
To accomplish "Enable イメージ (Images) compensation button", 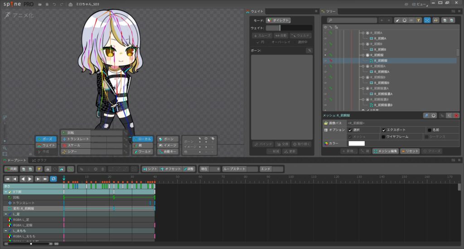I will 168,145.
